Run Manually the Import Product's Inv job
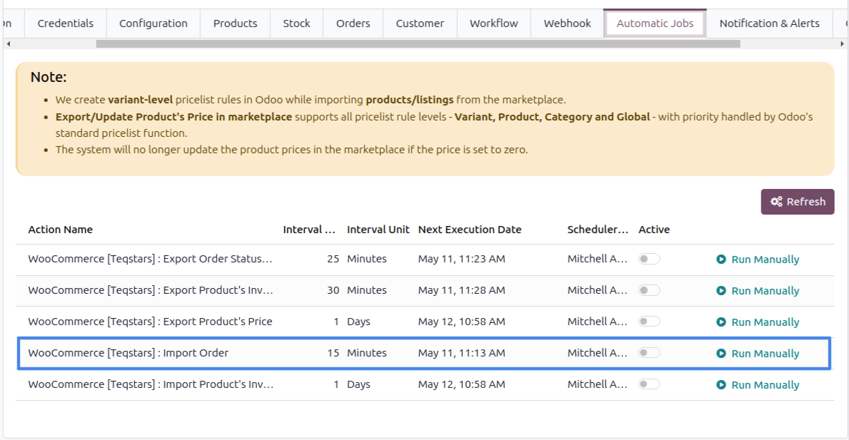The image size is (849, 440). pyautogui.click(x=758, y=385)
